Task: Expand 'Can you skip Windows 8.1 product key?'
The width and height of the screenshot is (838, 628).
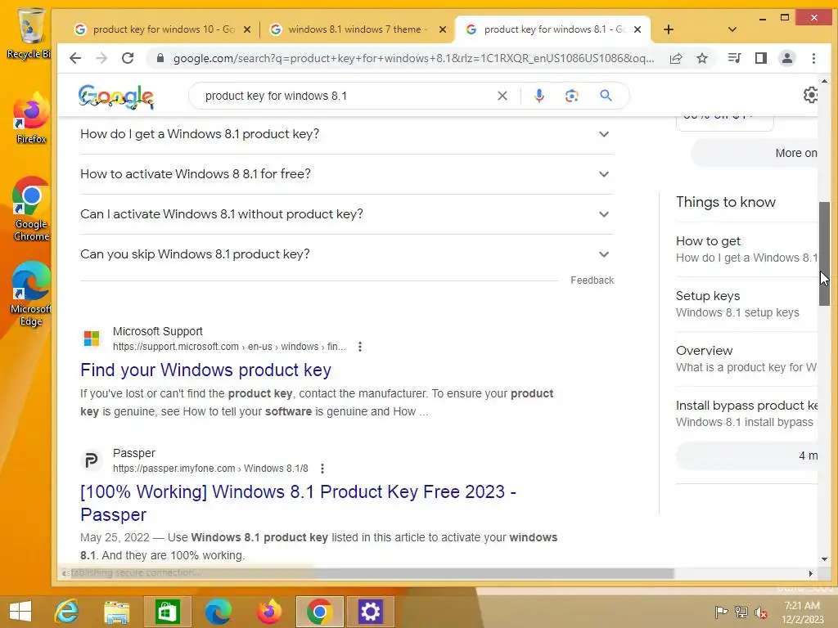Action: pyautogui.click(x=346, y=254)
